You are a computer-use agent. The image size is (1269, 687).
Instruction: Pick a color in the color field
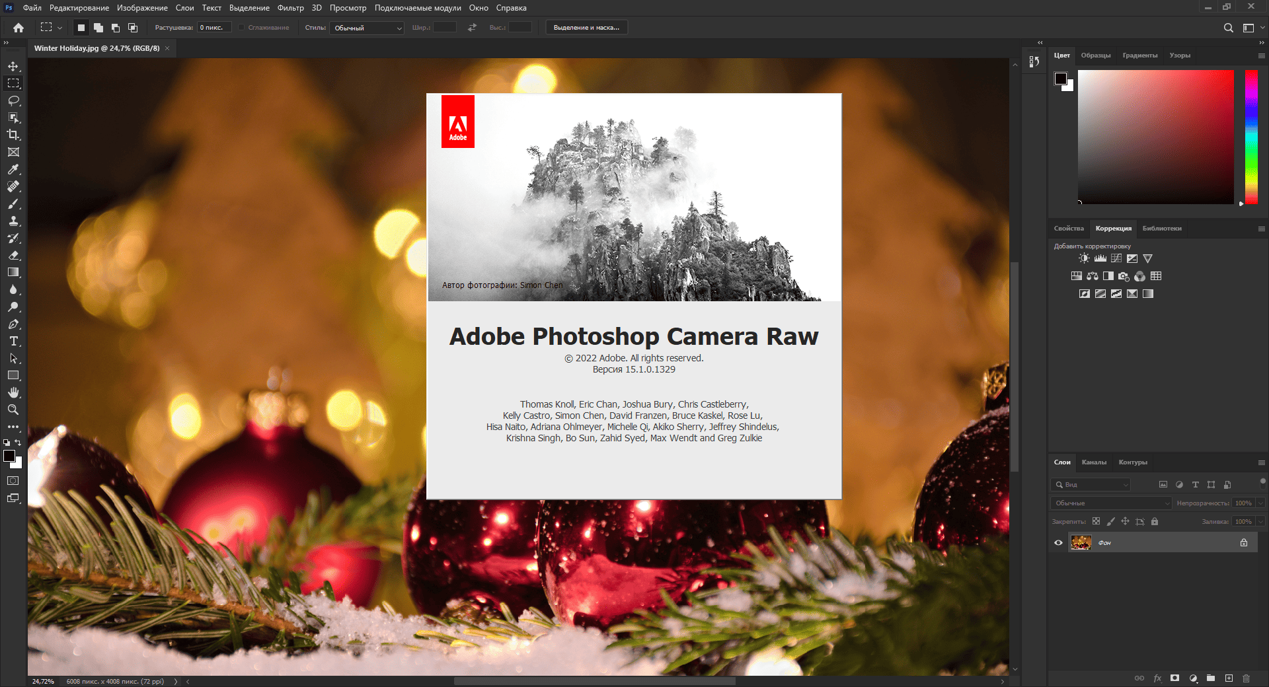click(1155, 137)
